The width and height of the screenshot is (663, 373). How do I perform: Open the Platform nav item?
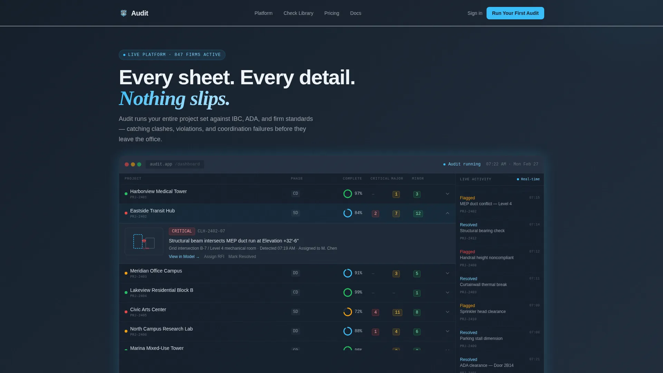(x=263, y=13)
